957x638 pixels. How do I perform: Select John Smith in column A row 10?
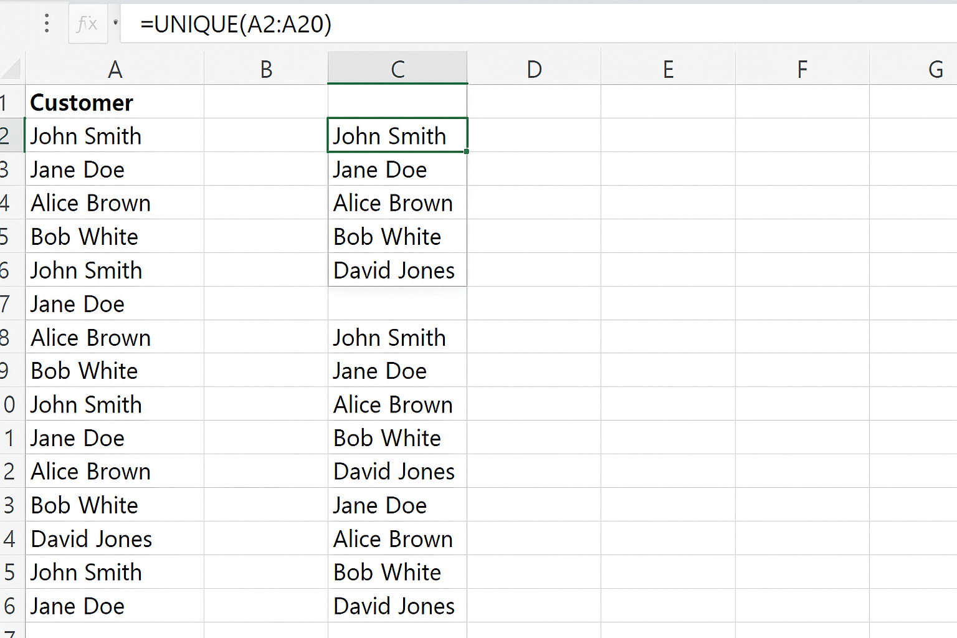tap(115, 404)
